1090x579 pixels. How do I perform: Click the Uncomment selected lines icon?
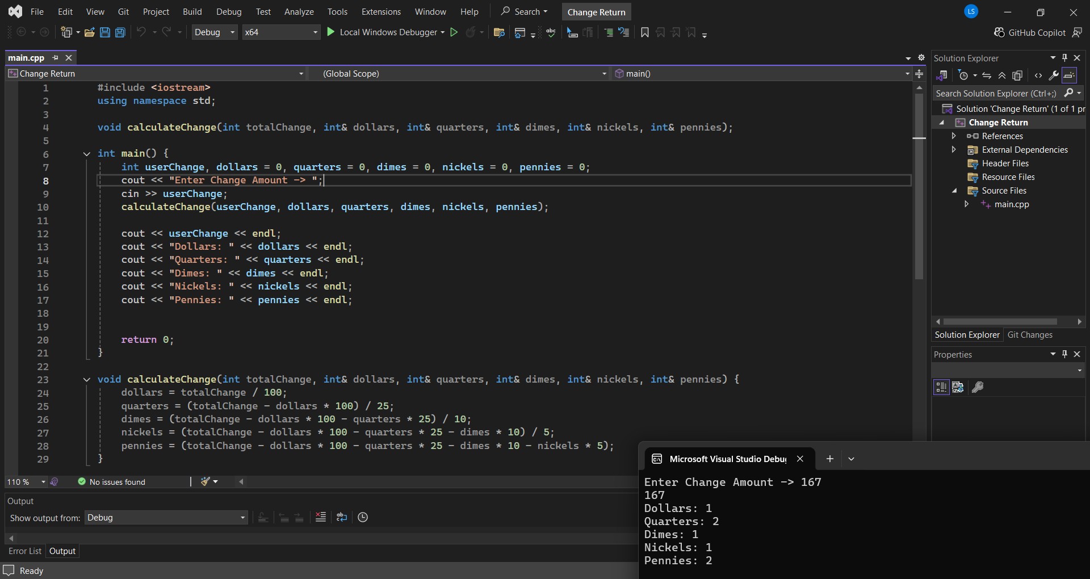pyautogui.click(x=624, y=32)
